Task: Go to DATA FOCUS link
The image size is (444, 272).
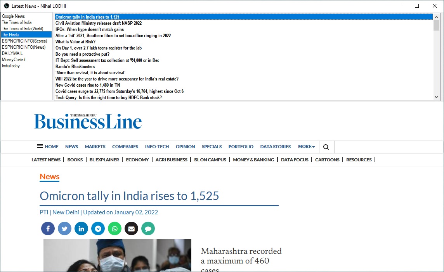Action: click(295, 160)
